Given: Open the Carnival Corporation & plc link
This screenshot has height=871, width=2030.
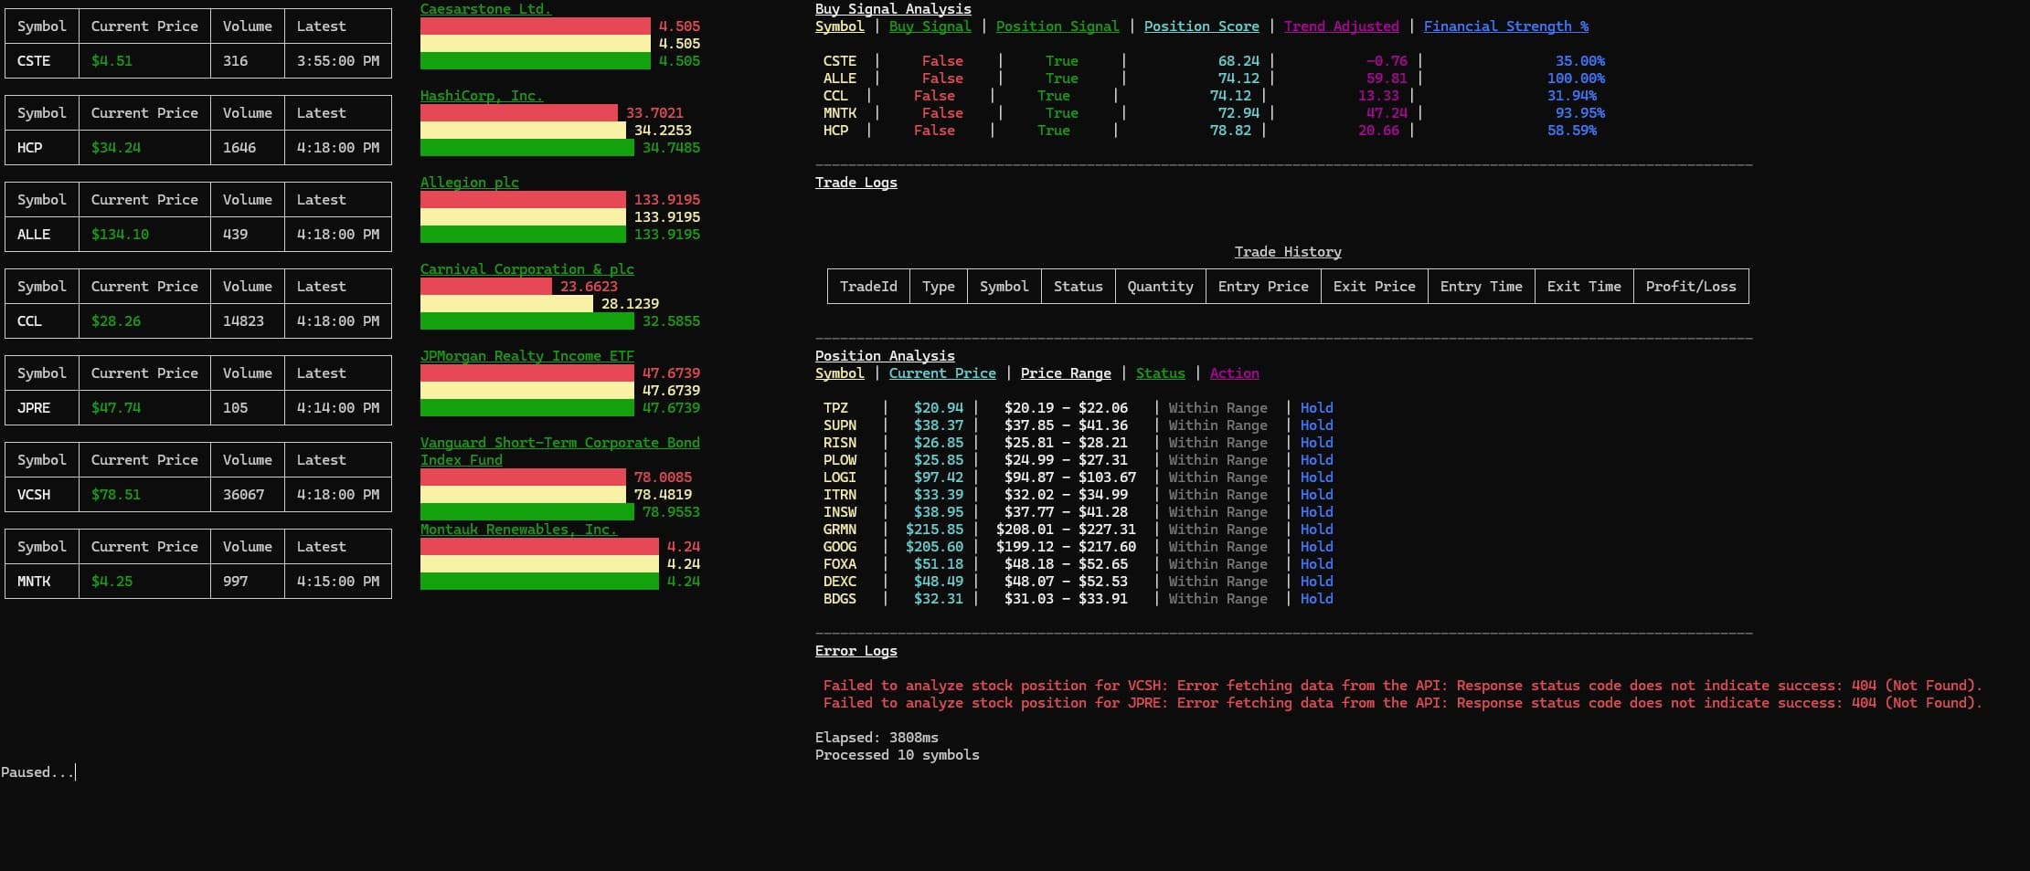Looking at the screenshot, I should point(526,269).
